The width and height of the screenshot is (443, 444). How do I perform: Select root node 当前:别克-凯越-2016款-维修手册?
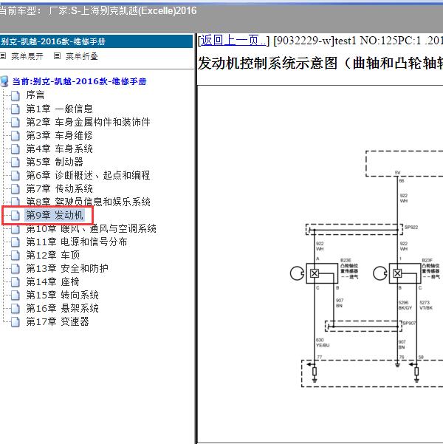click(79, 81)
